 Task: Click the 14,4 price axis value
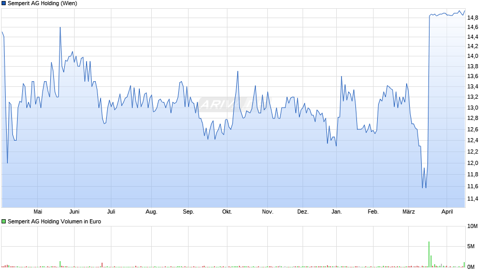tap(472, 37)
